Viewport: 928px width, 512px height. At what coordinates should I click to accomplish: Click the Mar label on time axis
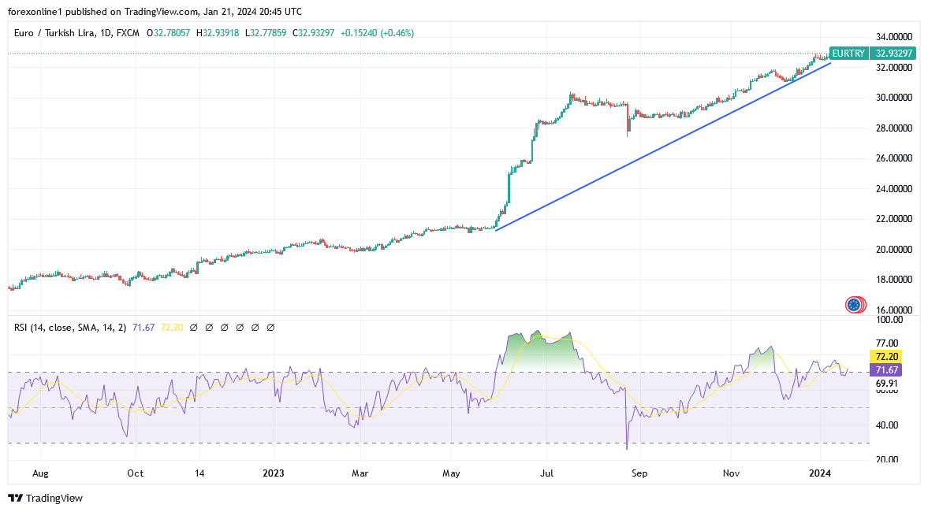pyautogui.click(x=360, y=473)
